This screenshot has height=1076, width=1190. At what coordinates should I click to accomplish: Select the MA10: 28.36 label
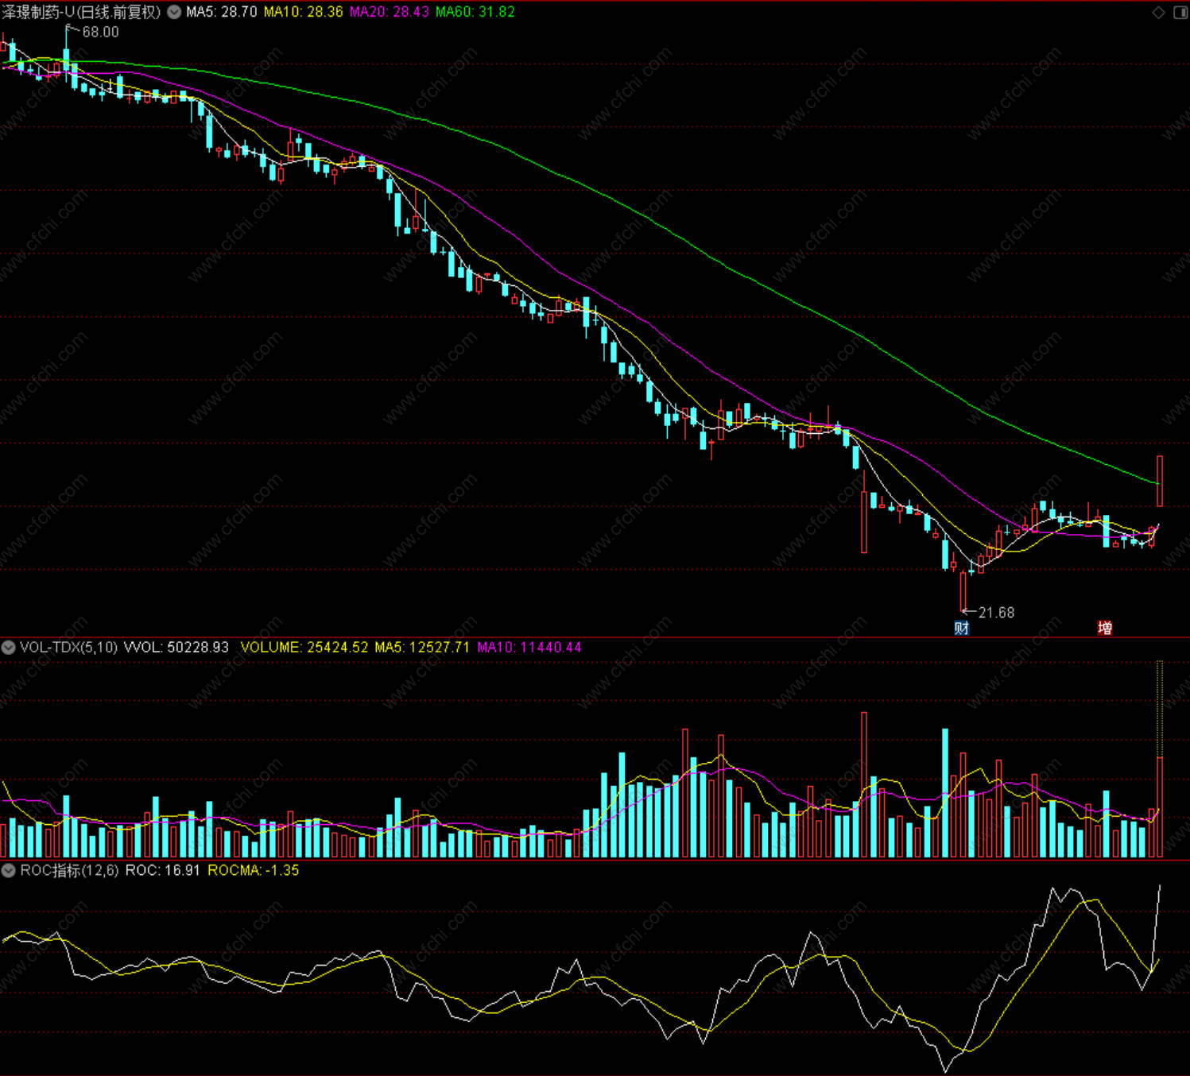coord(304,12)
